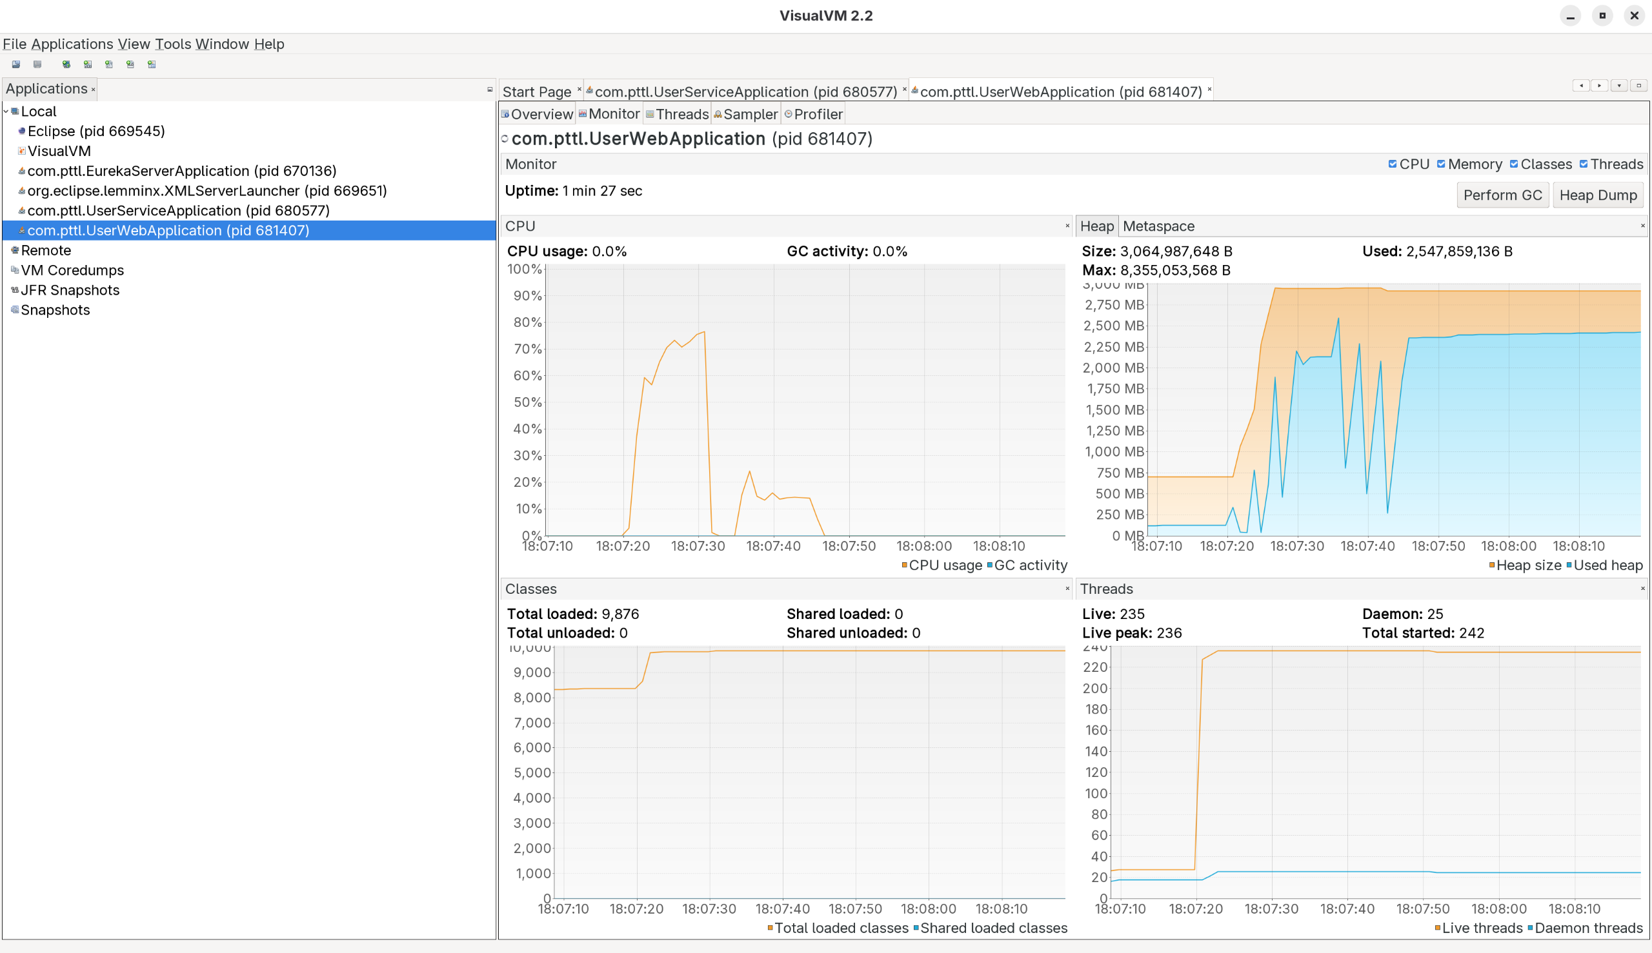Image resolution: width=1652 pixels, height=953 pixels.
Task: Click the Remote node icon
Action: click(x=15, y=250)
